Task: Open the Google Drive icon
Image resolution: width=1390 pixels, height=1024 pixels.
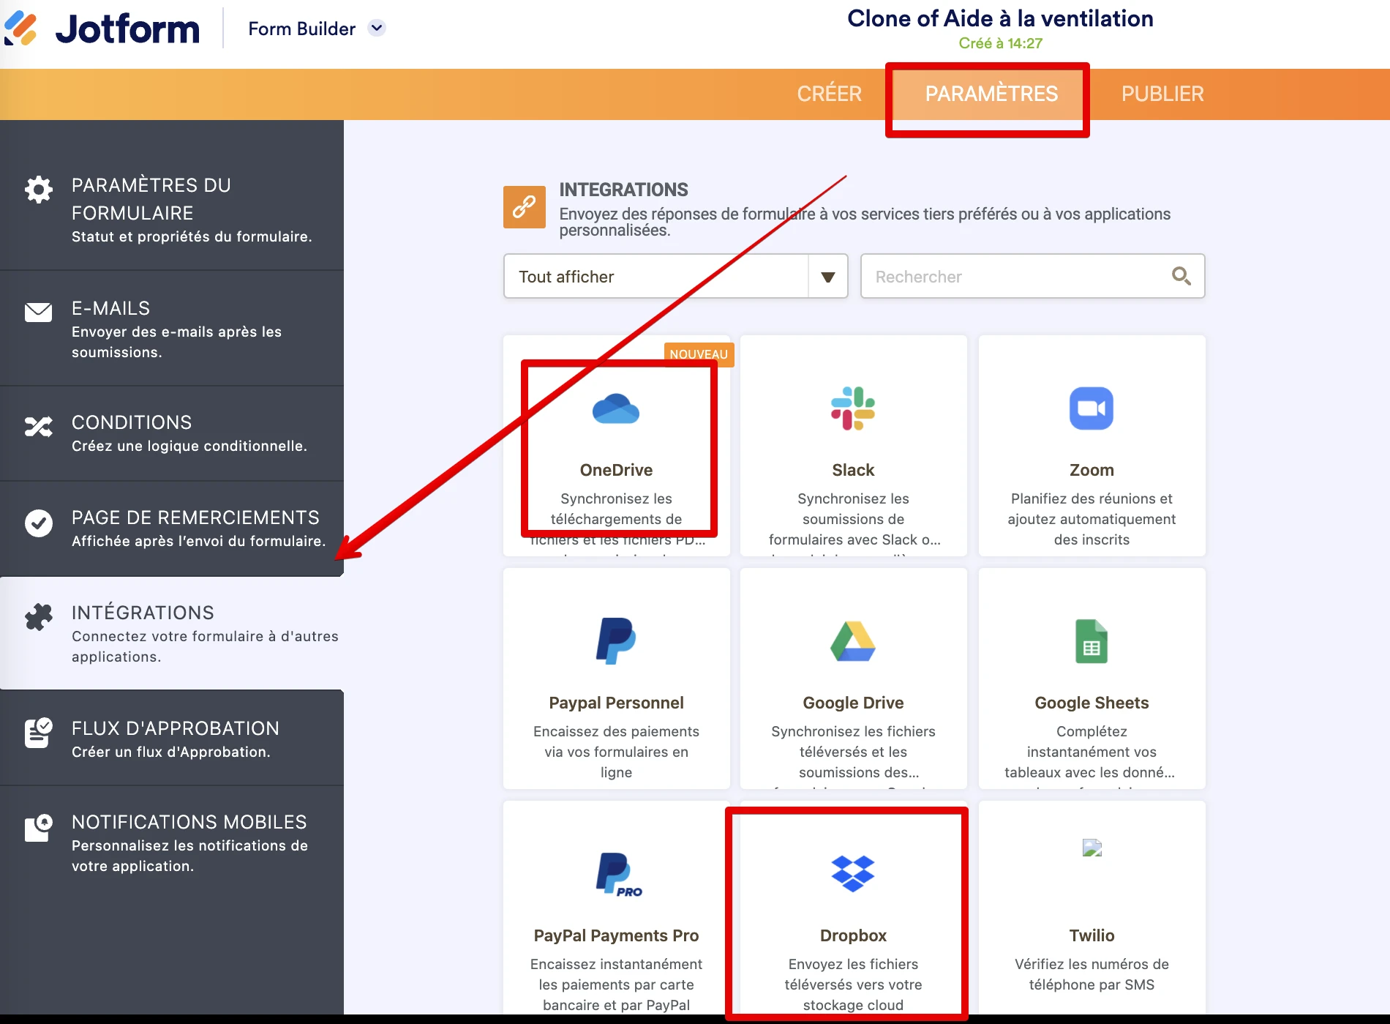Action: click(x=853, y=641)
